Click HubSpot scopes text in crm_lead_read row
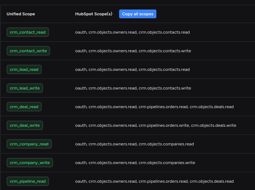Viewport: 255px width, 190px height. (x=132, y=69)
